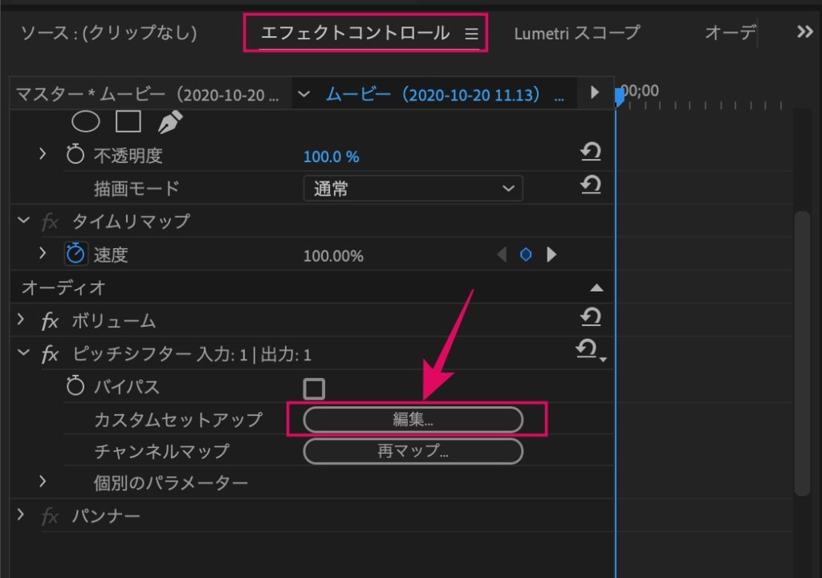The image size is (822, 578).
Task: Expand the 不透明度 property
Action: pyautogui.click(x=43, y=153)
